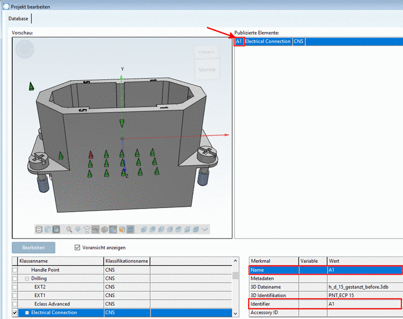
Task: Select the sixth standard view cube icon
Action: click(187, 229)
